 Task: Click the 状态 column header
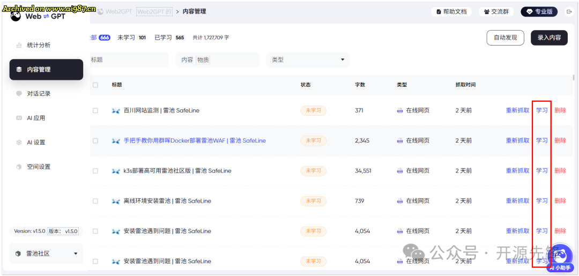(x=306, y=85)
